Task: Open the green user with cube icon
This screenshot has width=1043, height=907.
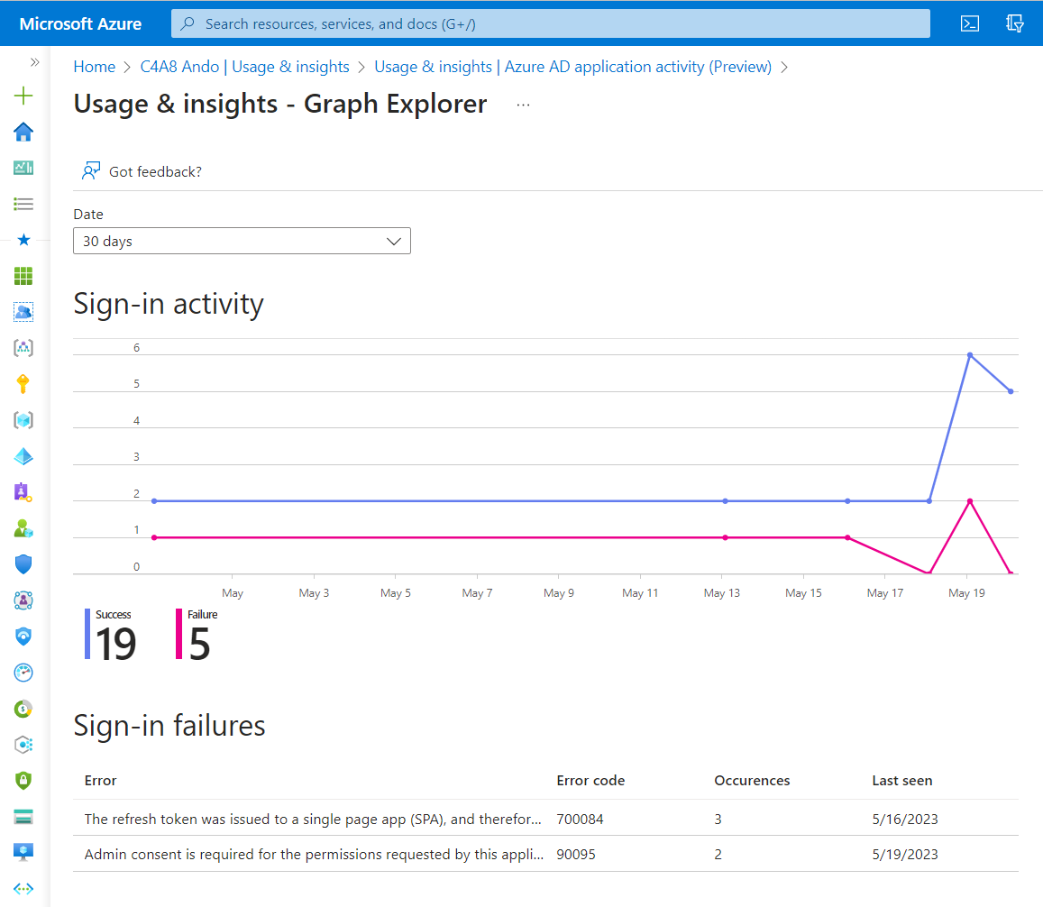Action: pos(23,528)
